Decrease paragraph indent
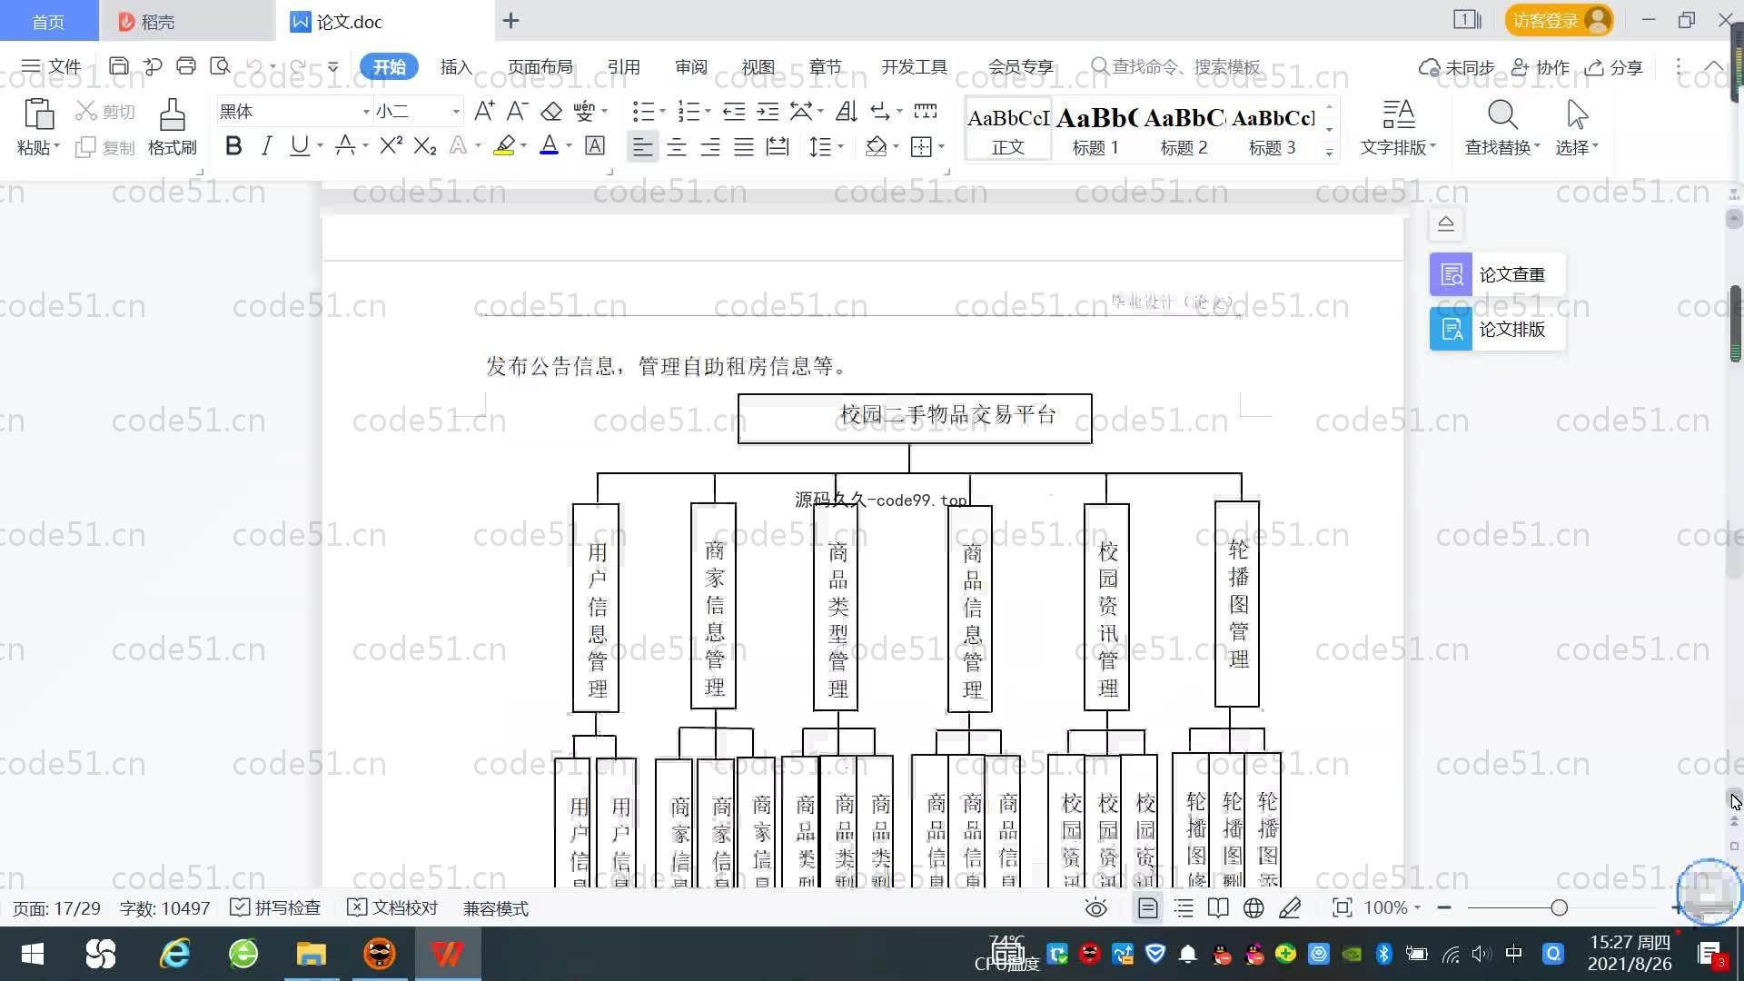This screenshot has height=981, width=1744. [734, 112]
